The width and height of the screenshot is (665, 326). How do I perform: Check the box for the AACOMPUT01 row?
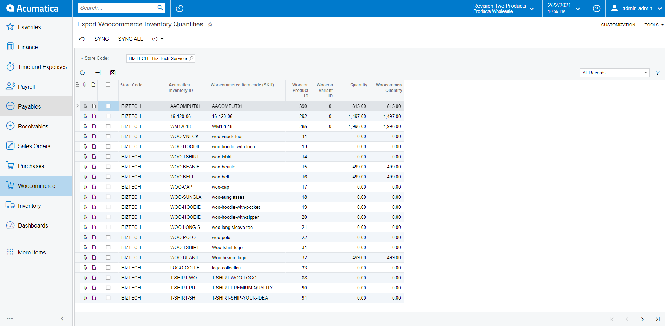click(x=108, y=106)
